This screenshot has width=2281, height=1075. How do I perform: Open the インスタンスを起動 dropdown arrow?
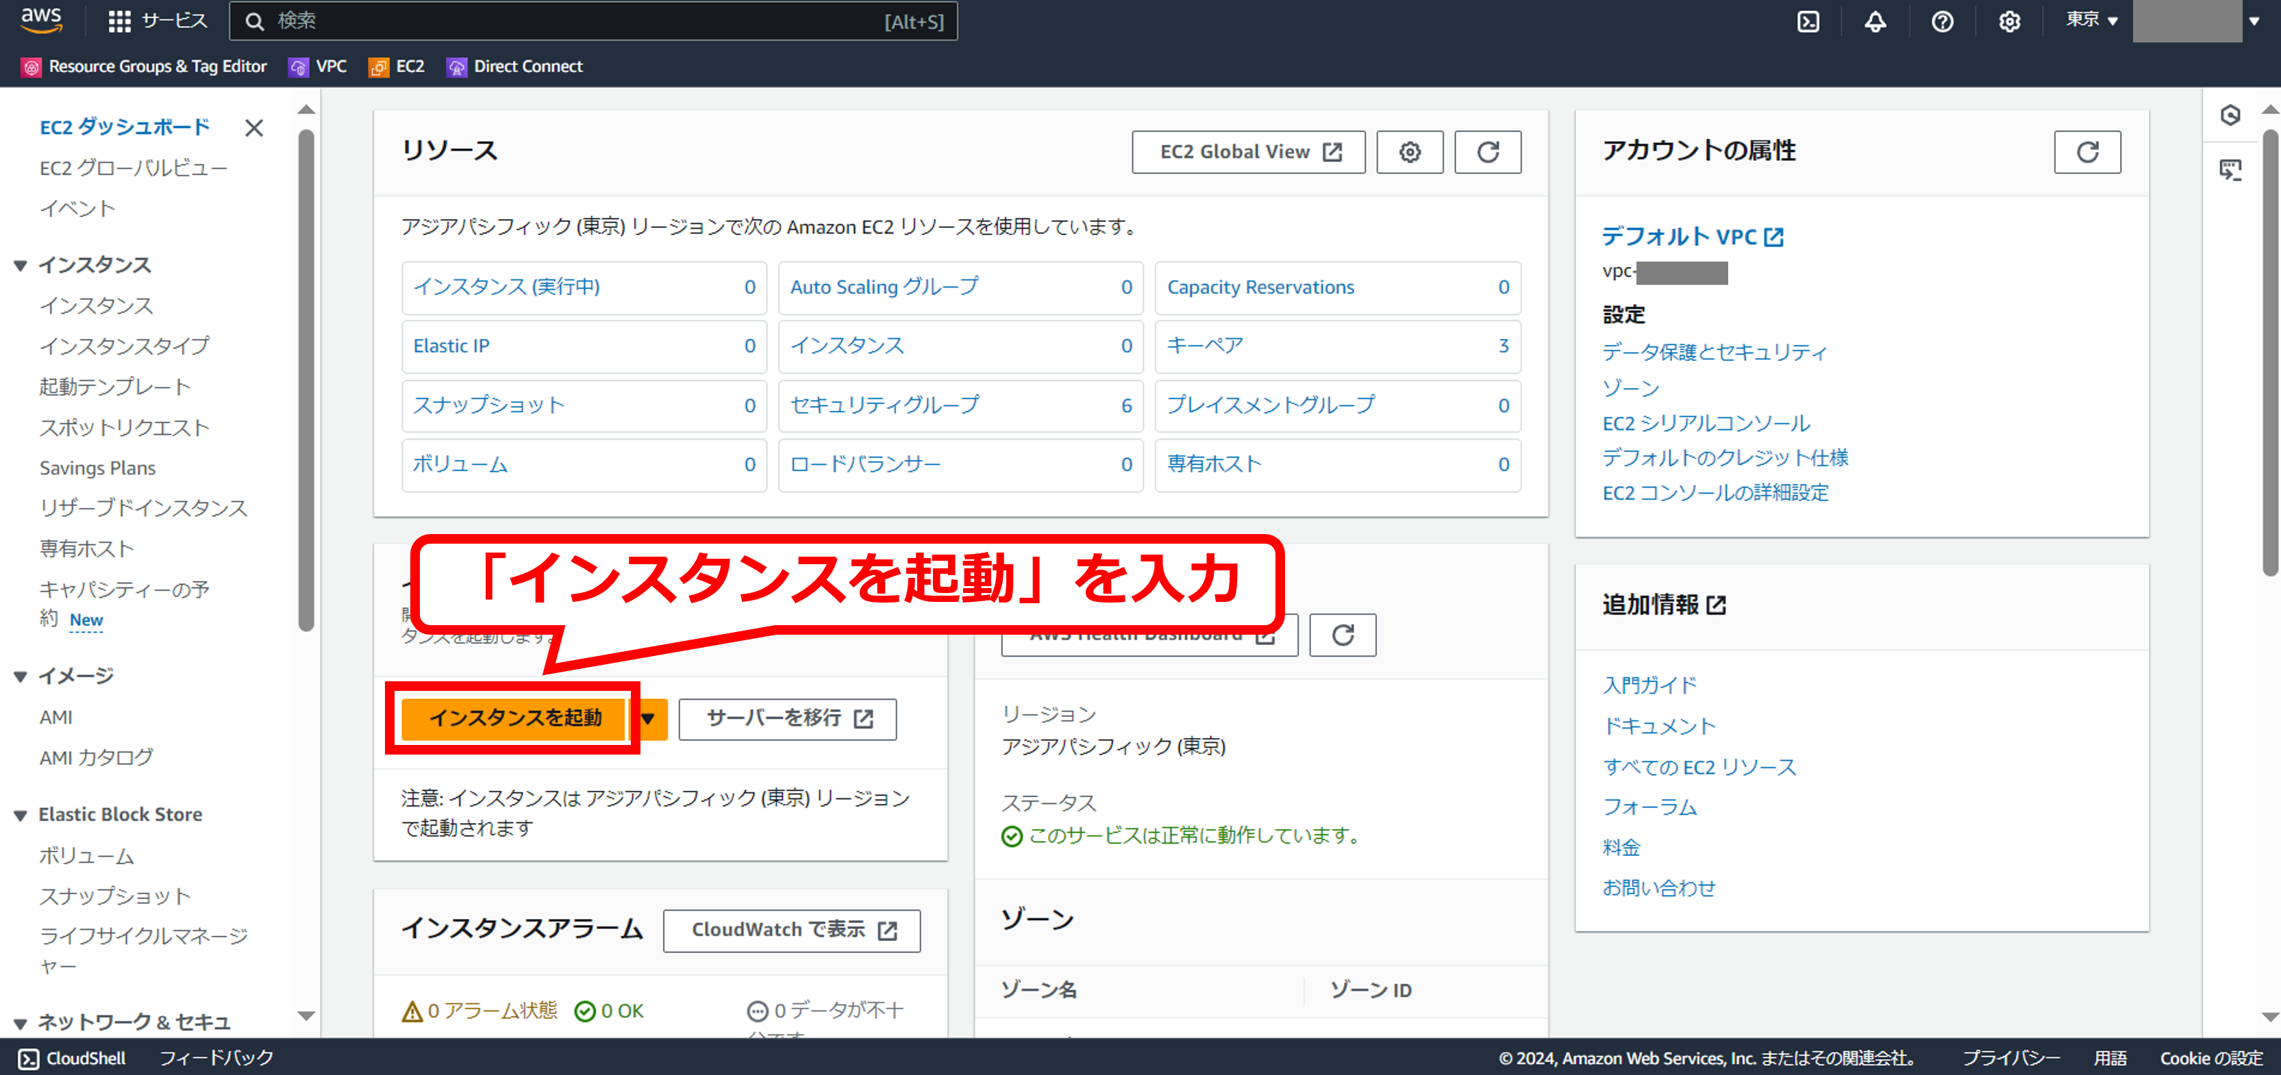coord(648,718)
